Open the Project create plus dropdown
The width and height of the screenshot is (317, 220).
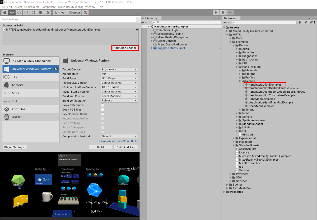click(226, 22)
